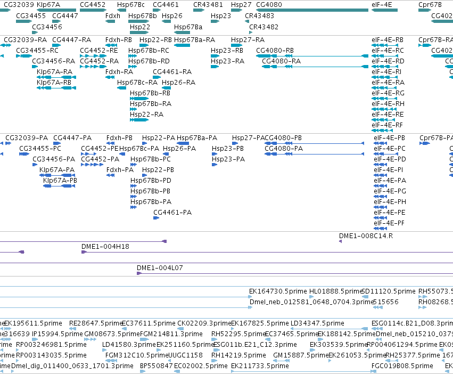
Task: Click EST label IP15994.5prime
Action: [x=57, y=334]
